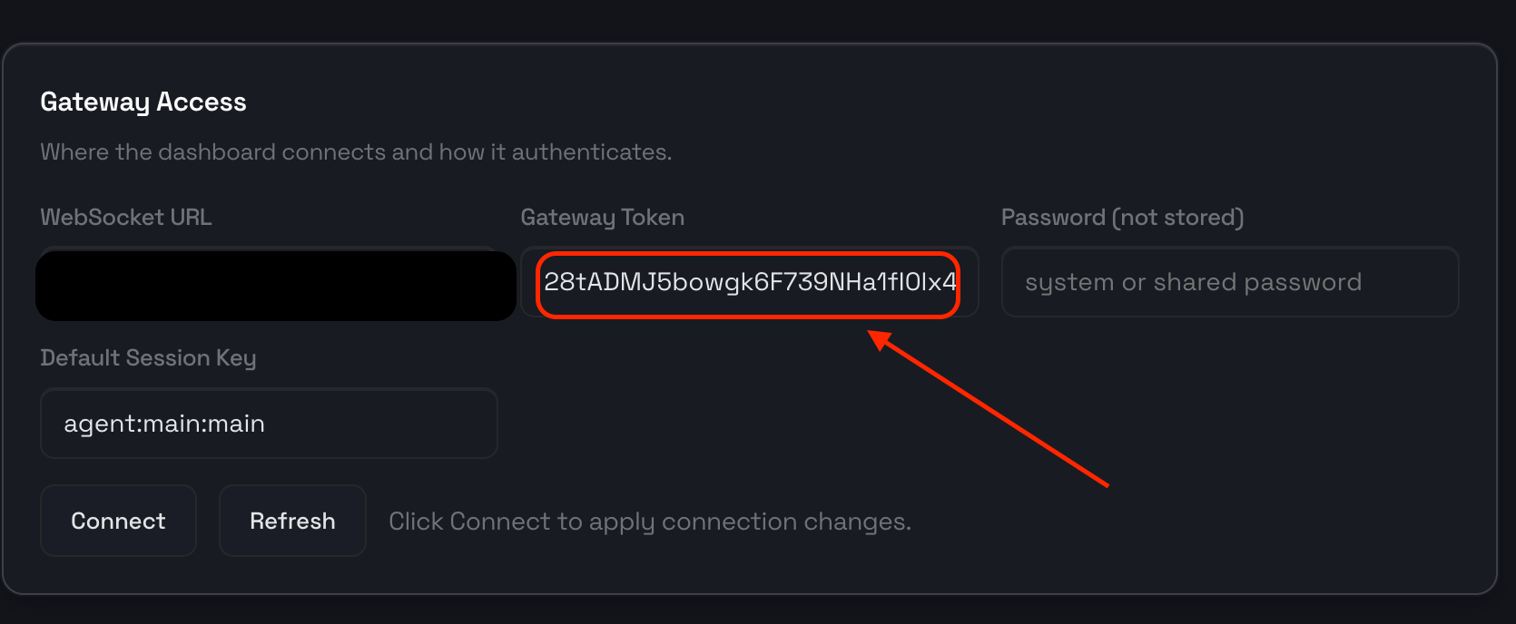Focus the Gateway Token input field
Viewport: 1516px width, 624px height.
tap(750, 282)
